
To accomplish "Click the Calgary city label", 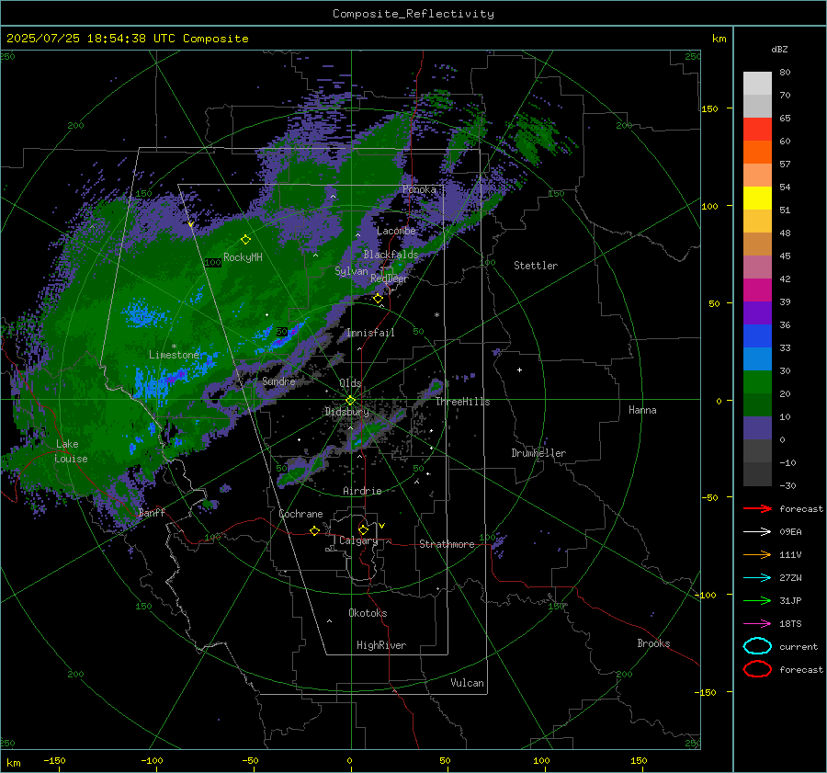I will pos(358,540).
